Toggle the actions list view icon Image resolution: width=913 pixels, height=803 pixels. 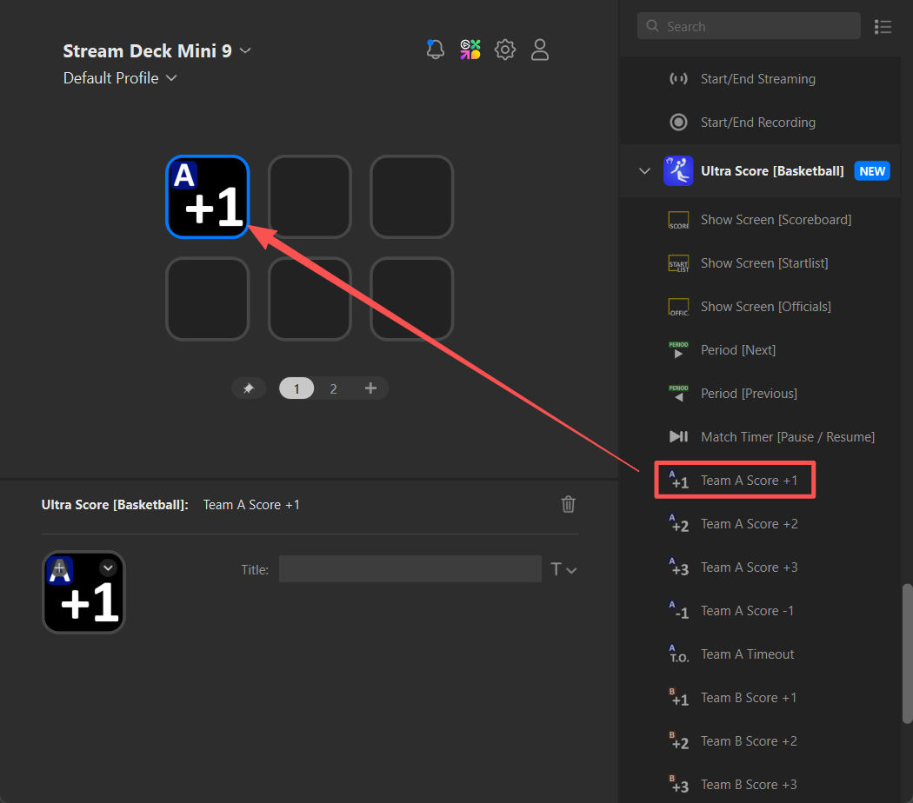tap(883, 26)
